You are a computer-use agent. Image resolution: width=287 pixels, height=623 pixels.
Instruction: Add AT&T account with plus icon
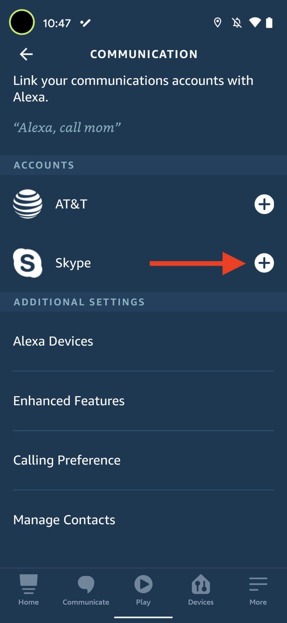click(x=264, y=204)
